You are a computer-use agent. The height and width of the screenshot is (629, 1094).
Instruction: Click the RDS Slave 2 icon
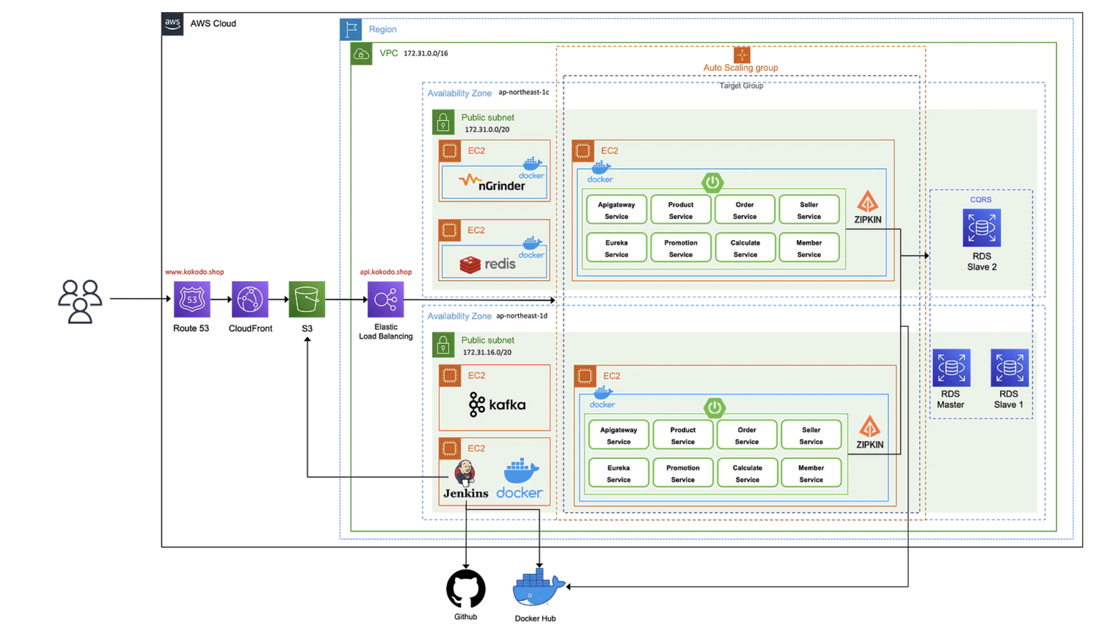(x=981, y=228)
